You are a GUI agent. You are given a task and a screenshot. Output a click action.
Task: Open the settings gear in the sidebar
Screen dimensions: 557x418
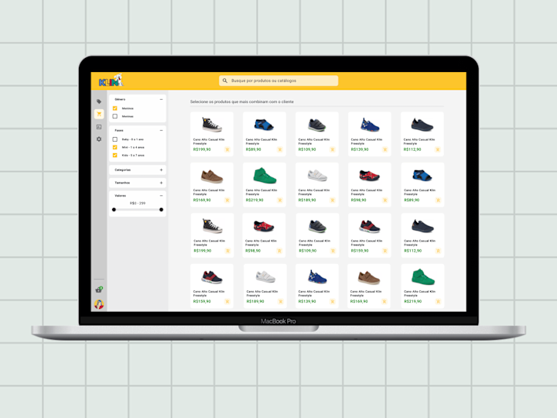[x=99, y=139]
